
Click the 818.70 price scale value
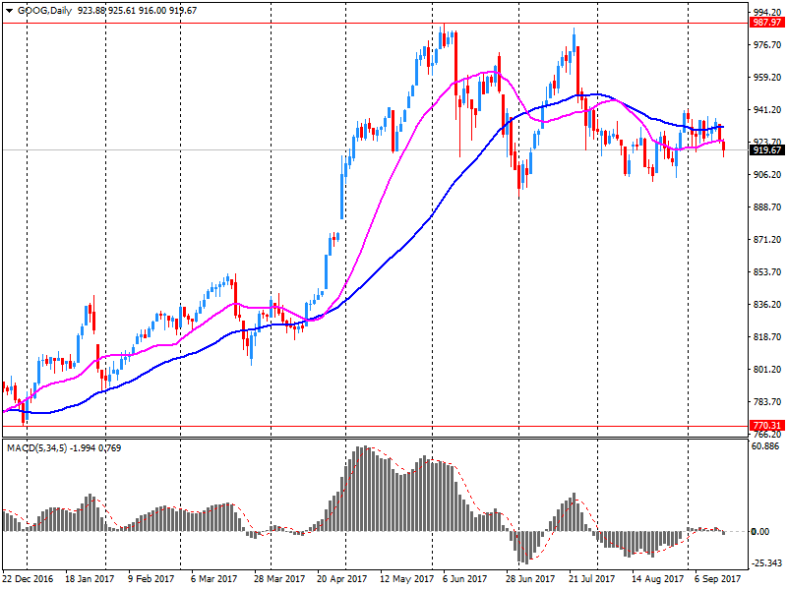click(x=767, y=337)
